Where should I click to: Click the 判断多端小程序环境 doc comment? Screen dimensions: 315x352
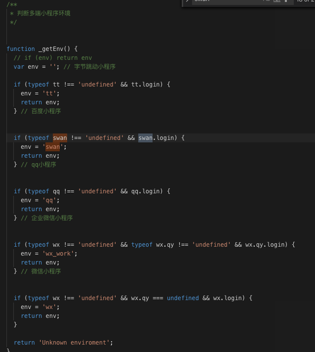pos(43,13)
